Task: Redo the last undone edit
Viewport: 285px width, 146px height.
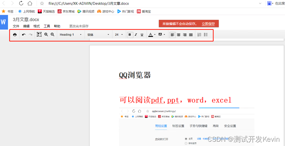Action: coord(30,35)
